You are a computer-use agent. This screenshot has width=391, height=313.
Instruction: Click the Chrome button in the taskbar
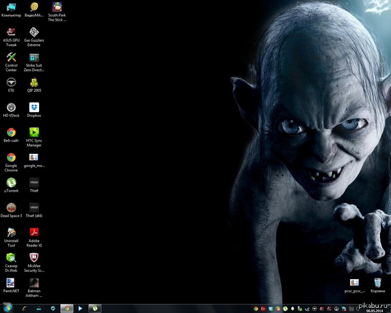66,307
